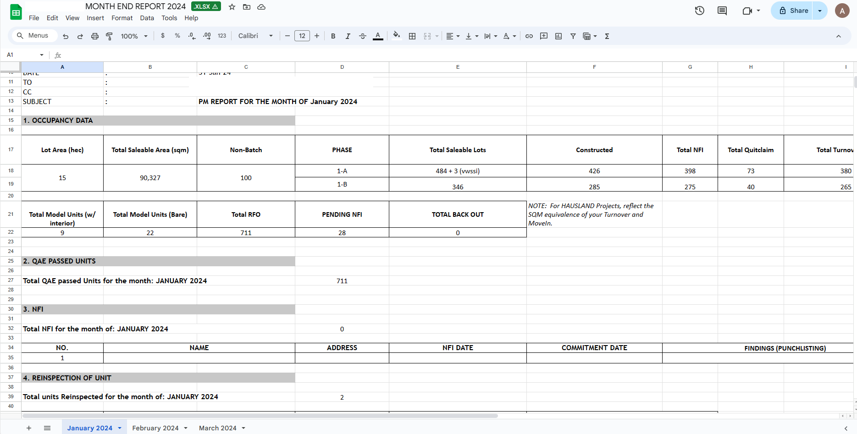Screen dimensions: 857x434
Task: View the cloud document status
Action: pyautogui.click(x=261, y=7)
